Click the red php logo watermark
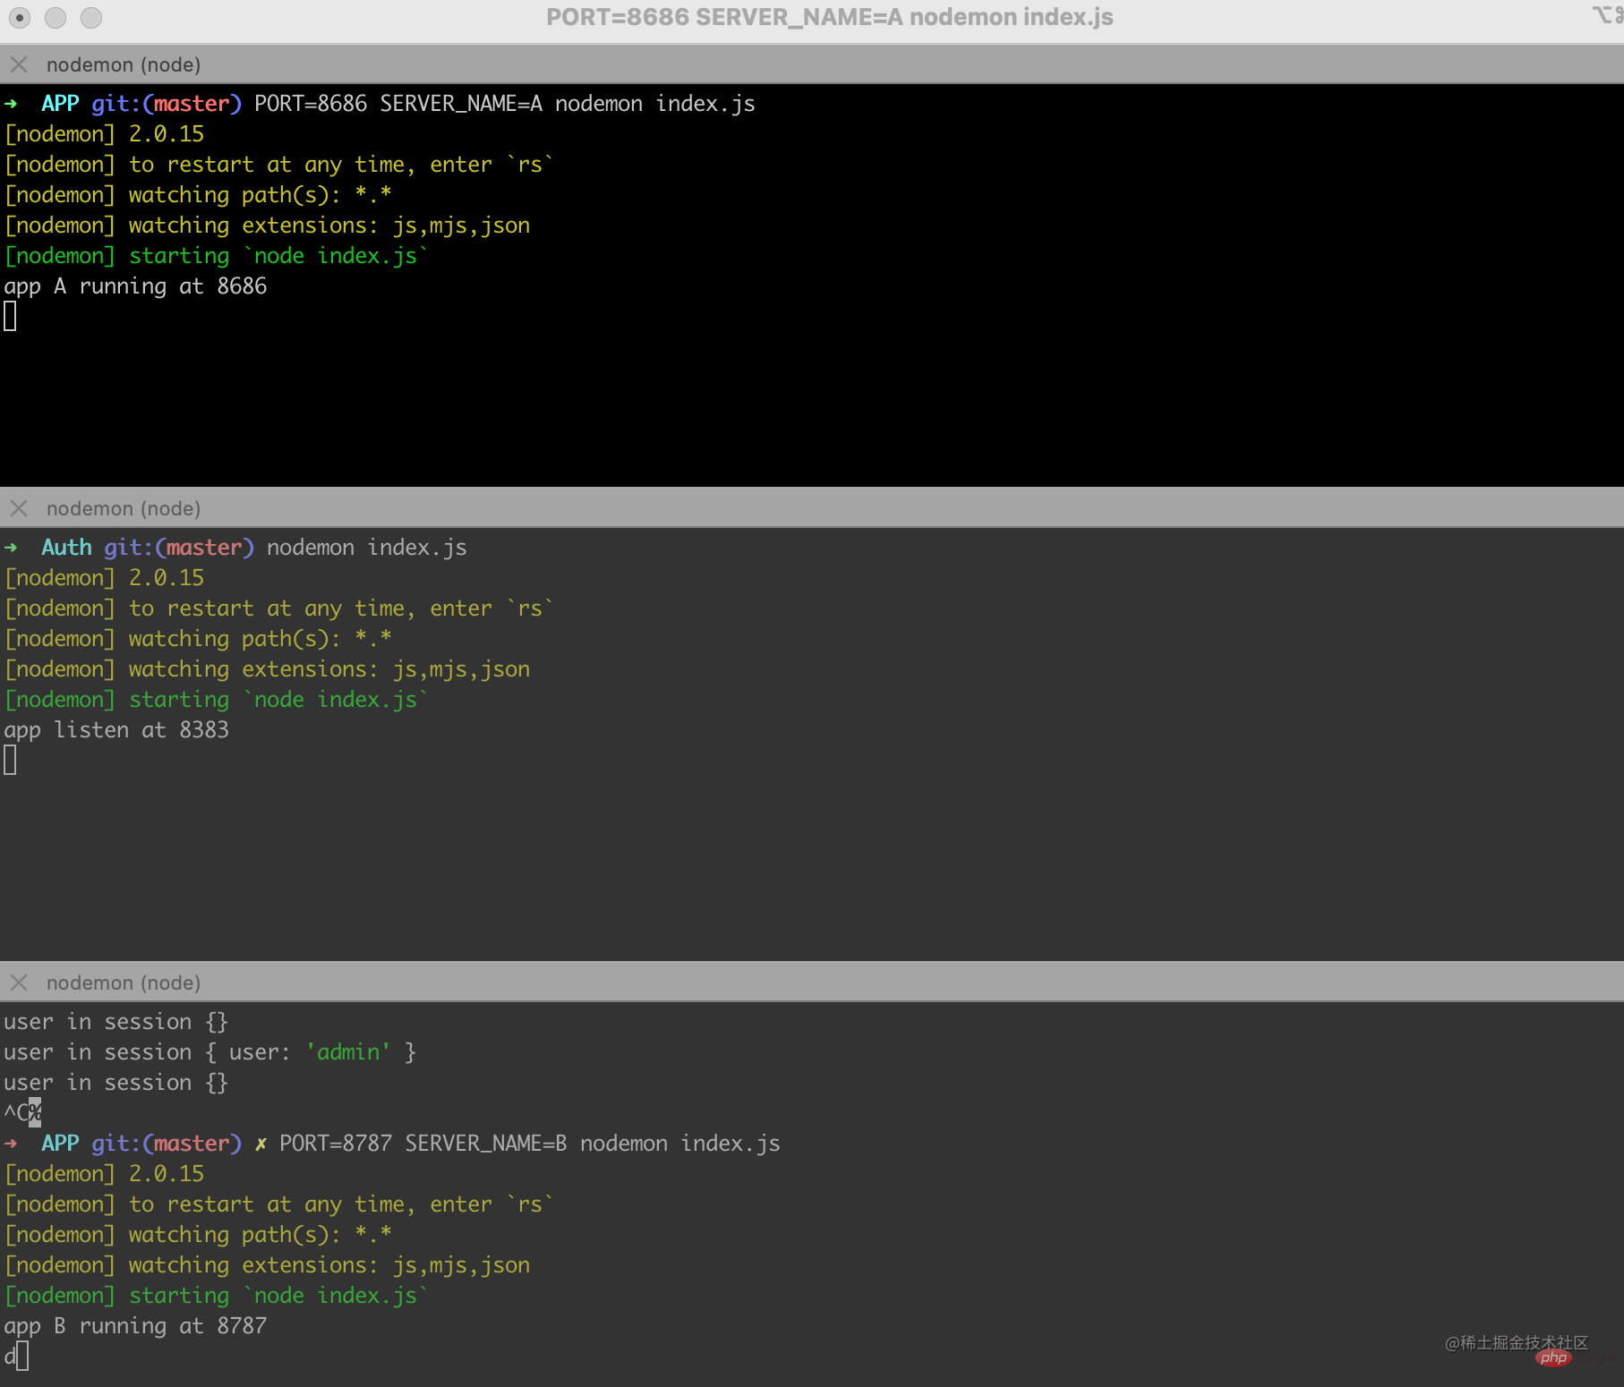1624x1387 pixels. click(x=1553, y=1358)
